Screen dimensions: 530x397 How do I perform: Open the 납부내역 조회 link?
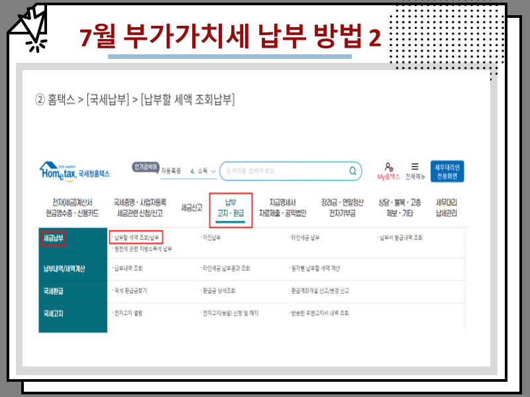point(128,269)
